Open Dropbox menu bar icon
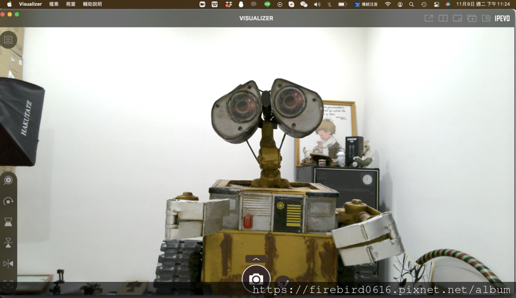Viewport: 516px width, 298px height. click(228, 4)
